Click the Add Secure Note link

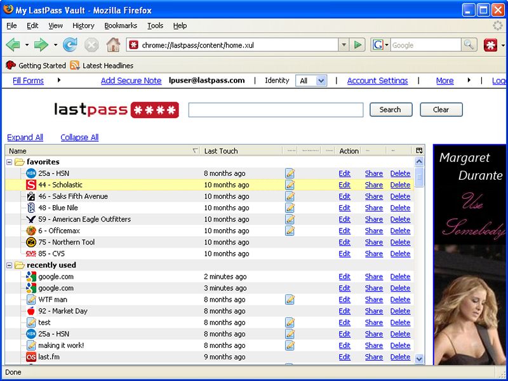pyautogui.click(x=131, y=81)
